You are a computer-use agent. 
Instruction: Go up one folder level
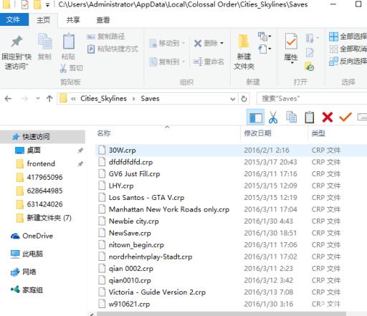coord(49,99)
